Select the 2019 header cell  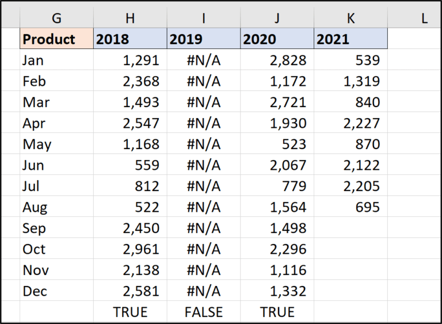pos(204,39)
